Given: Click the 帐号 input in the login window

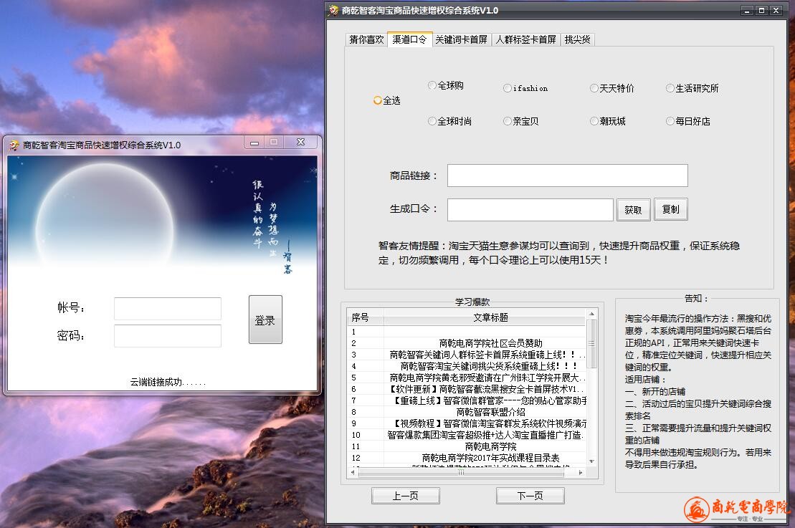Looking at the screenshot, I should tap(168, 309).
